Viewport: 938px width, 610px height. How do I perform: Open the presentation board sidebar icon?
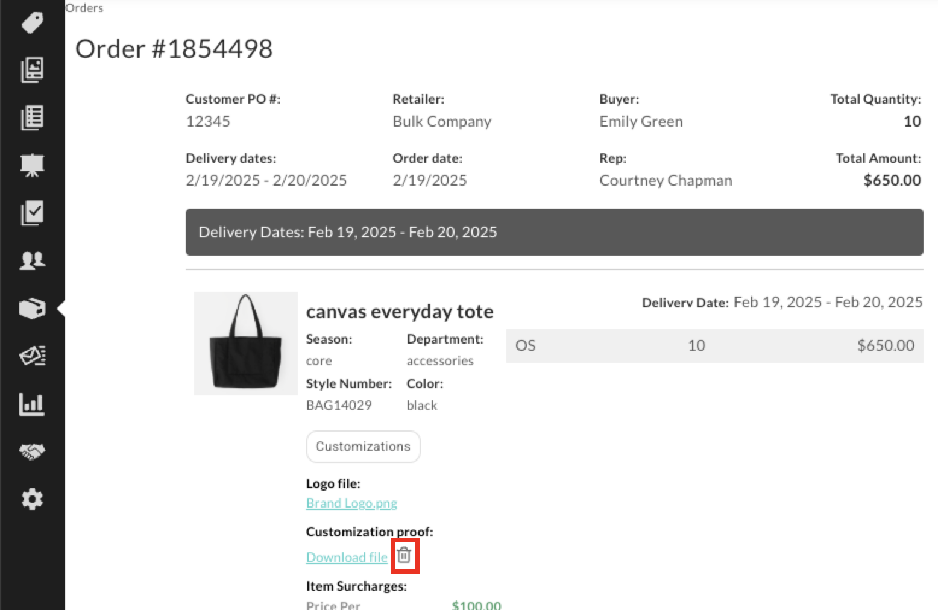[x=32, y=165]
